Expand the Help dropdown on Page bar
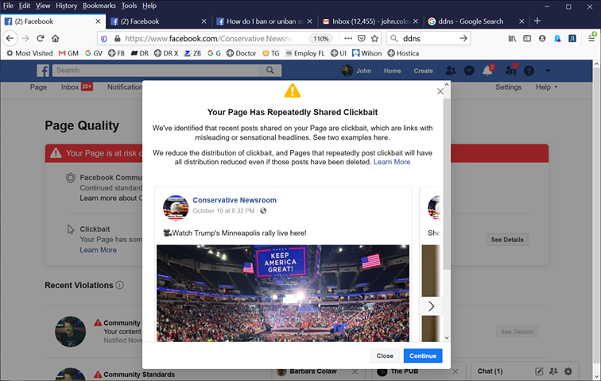This screenshot has width=601, height=381. click(x=547, y=87)
